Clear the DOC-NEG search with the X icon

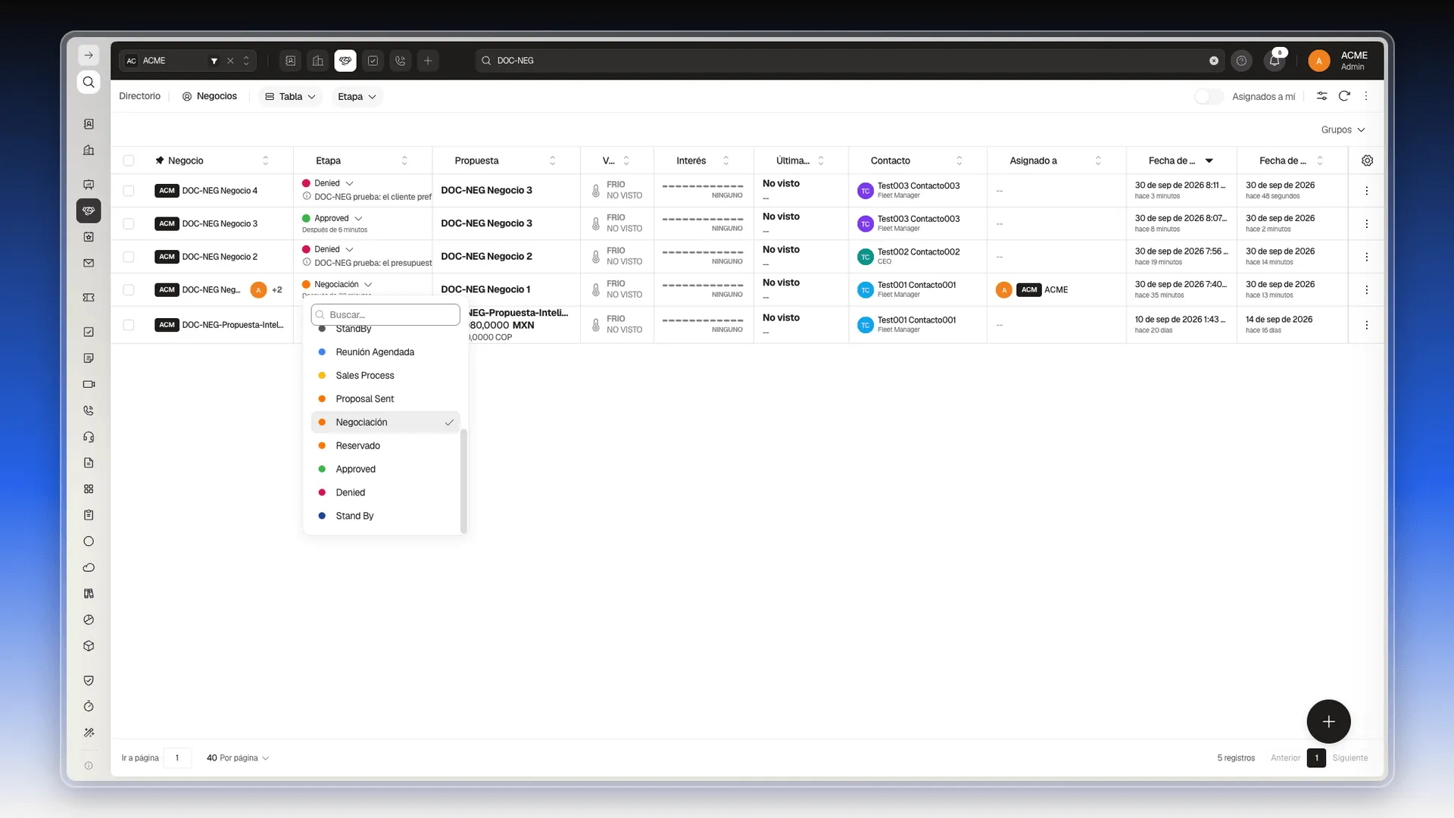point(1214,61)
